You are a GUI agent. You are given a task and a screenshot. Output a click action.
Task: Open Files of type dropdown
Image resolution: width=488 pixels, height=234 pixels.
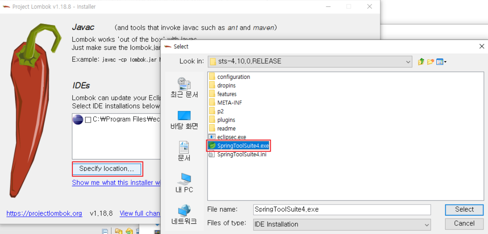click(x=342, y=224)
